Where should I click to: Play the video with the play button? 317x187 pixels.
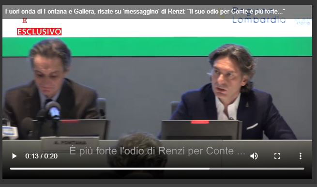coord(14,156)
